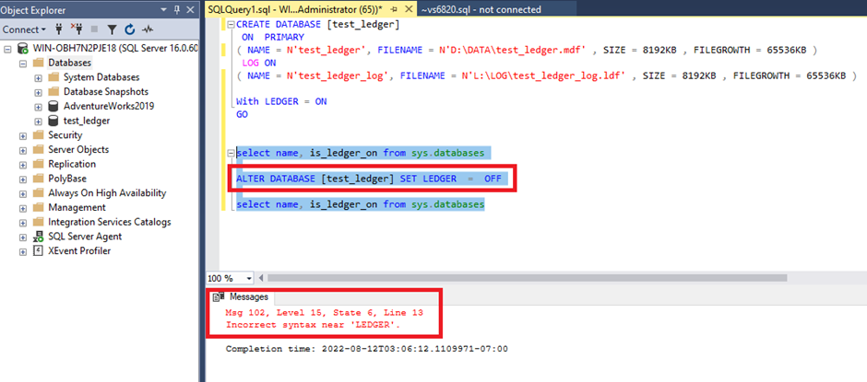
Task: Click the 'With LEDGER = ON' line
Action: [281, 101]
